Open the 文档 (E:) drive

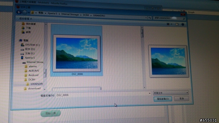click(30, 53)
